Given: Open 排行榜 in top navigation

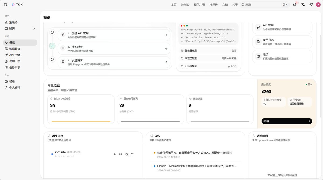Looking at the screenshot, I should [213, 5].
